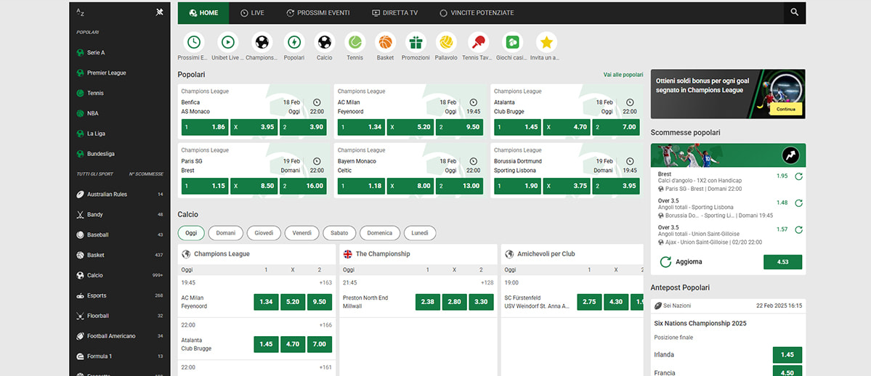Refresh Over 3.5 Sporting Lisbona bet
Image resolution: width=871 pixels, height=376 pixels.
(x=798, y=203)
